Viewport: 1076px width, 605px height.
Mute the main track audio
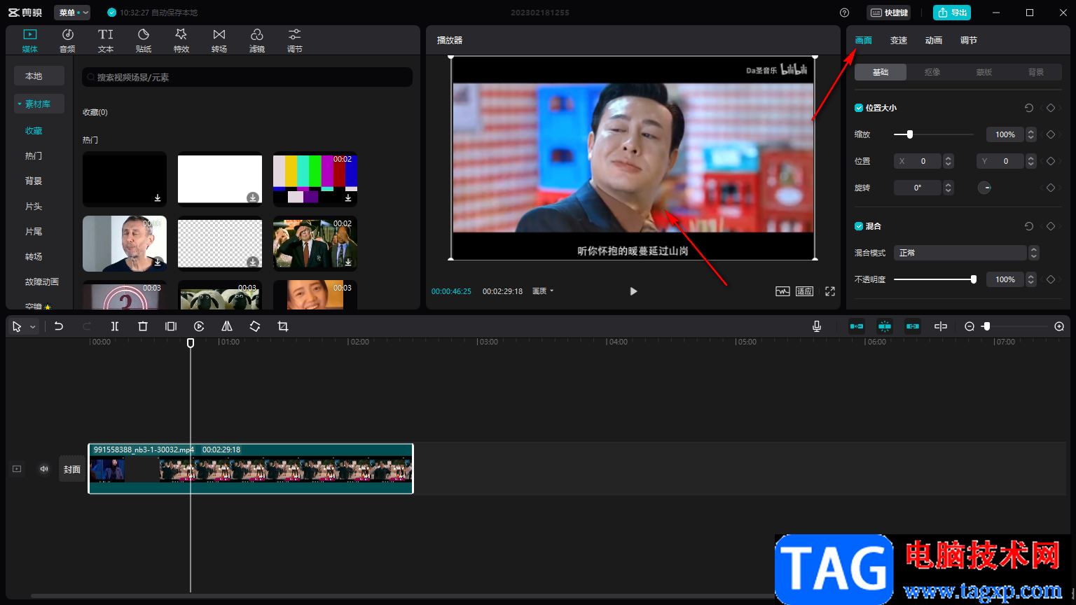pyautogui.click(x=44, y=469)
